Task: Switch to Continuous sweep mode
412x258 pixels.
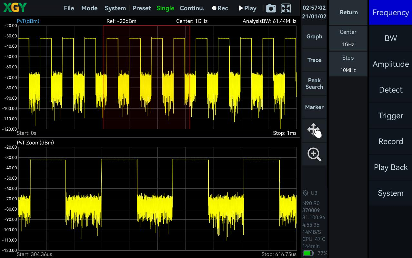Action: [x=192, y=8]
